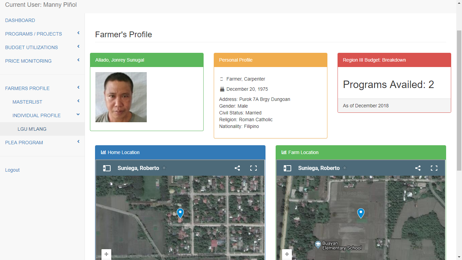Expand the Price Monitoring chevron
Screen dimensions: 462x260
tap(78, 60)
